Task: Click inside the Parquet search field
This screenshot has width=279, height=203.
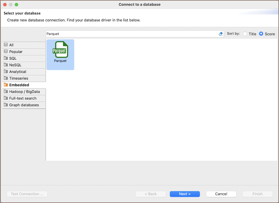Action: (131, 34)
